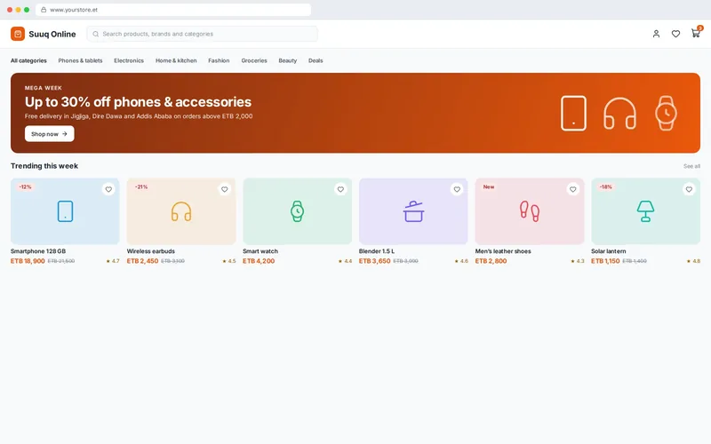This screenshot has width=711, height=444.
Task: Go to Phones & tablets category
Action: click(80, 60)
